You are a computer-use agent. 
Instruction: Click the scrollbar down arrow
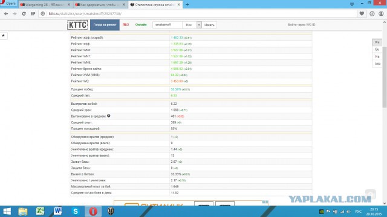tap(385, 203)
